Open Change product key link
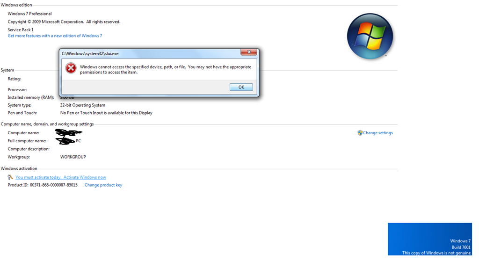This screenshot has height=269, width=479. (103, 185)
